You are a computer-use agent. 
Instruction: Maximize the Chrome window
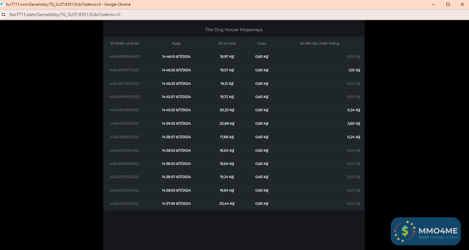[x=448, y=4]
